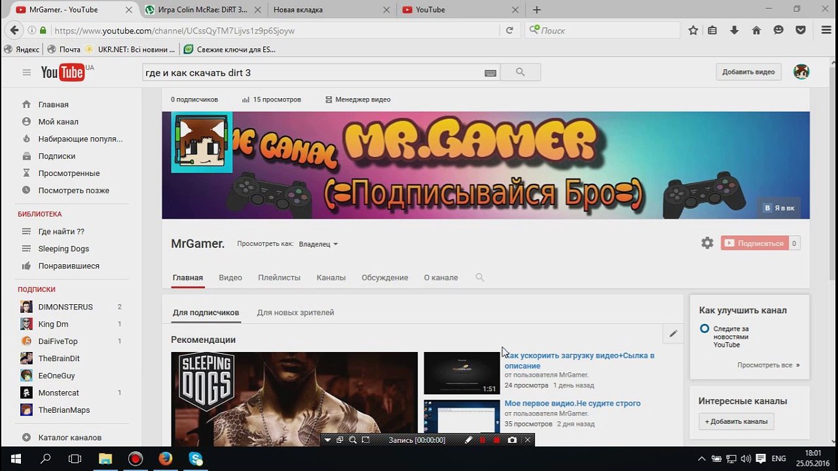
Task: Switch to the Плейлисты channel tab
Action: pos(279,277)
